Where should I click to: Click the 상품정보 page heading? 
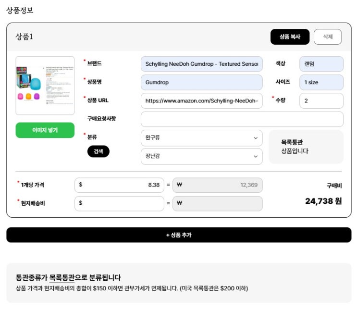[x=20, y=10]
